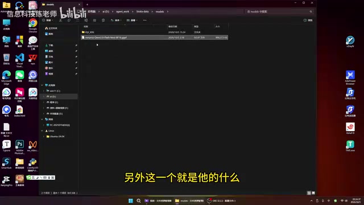This screenshot has width=364, height=205.
Task: Expand the ai (D:) drive node
Action: coord(44,97)
